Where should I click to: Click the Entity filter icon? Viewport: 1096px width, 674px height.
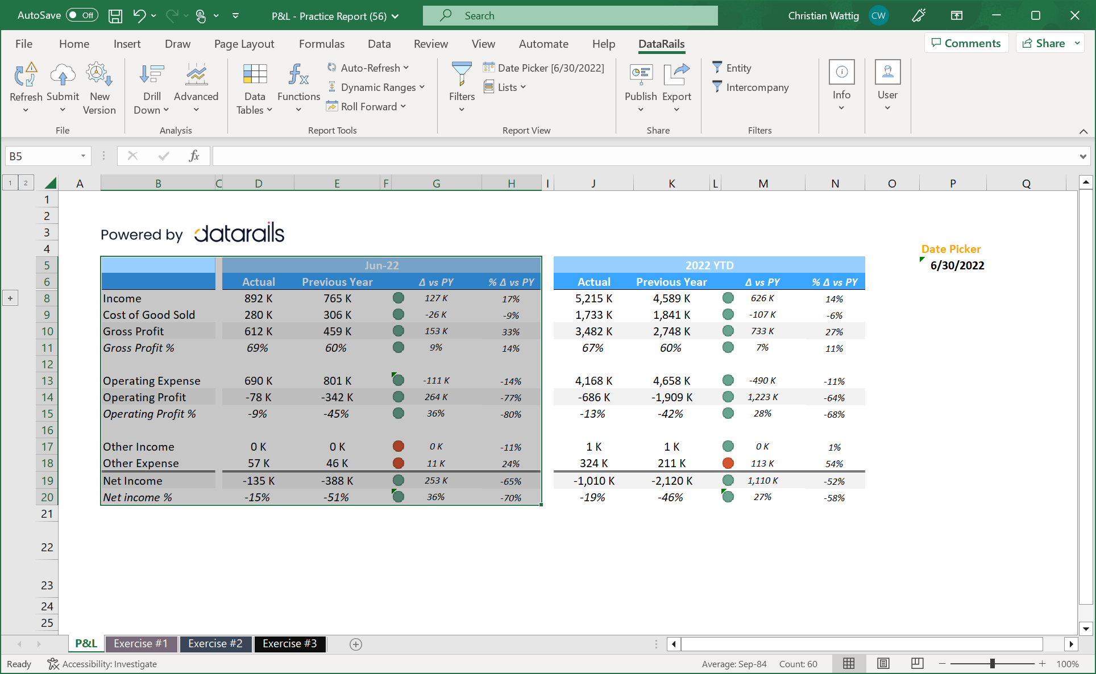[x=717, y=67]
